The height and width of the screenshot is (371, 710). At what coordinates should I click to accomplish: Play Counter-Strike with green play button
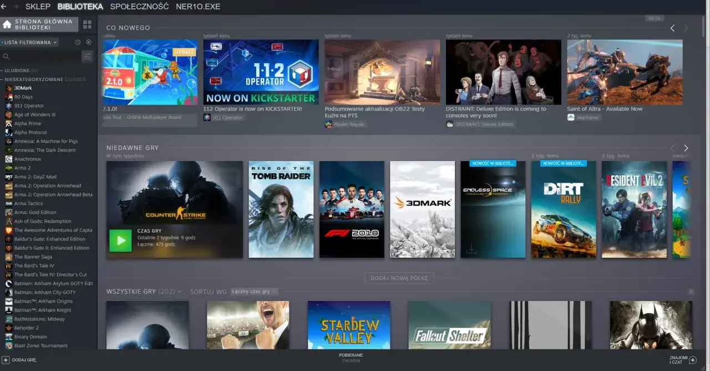(120, 240)
